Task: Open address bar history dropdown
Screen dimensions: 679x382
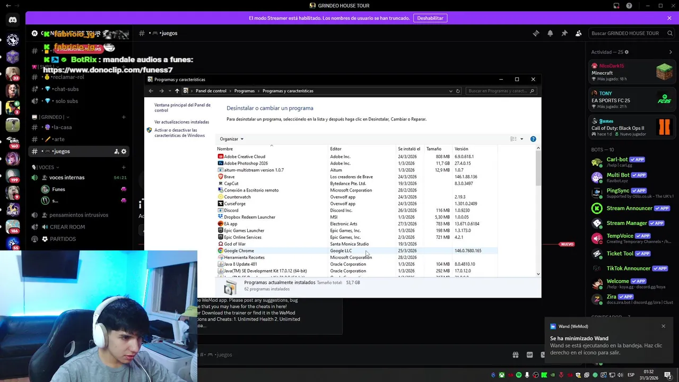Action: pyautogui.click(x=451, y=91)
